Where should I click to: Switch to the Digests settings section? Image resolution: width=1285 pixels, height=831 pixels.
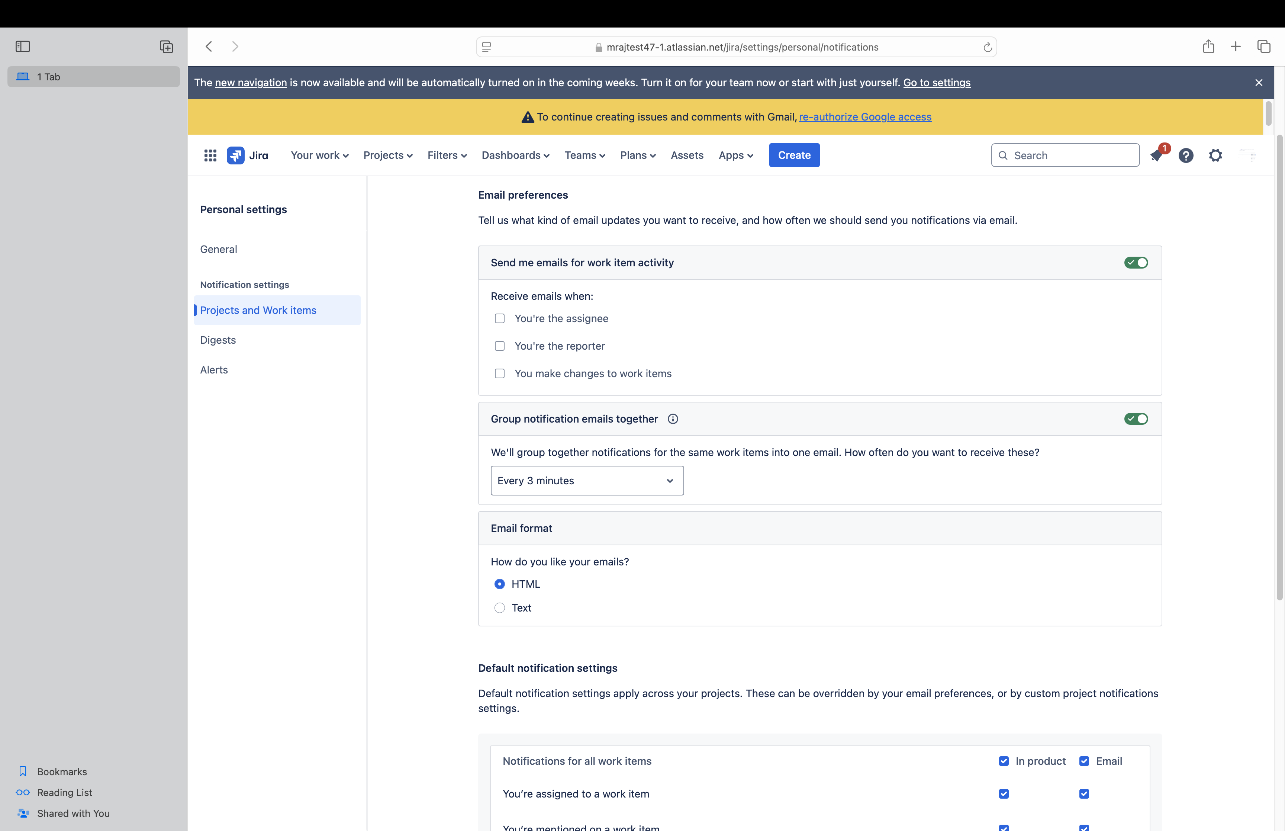217,340
